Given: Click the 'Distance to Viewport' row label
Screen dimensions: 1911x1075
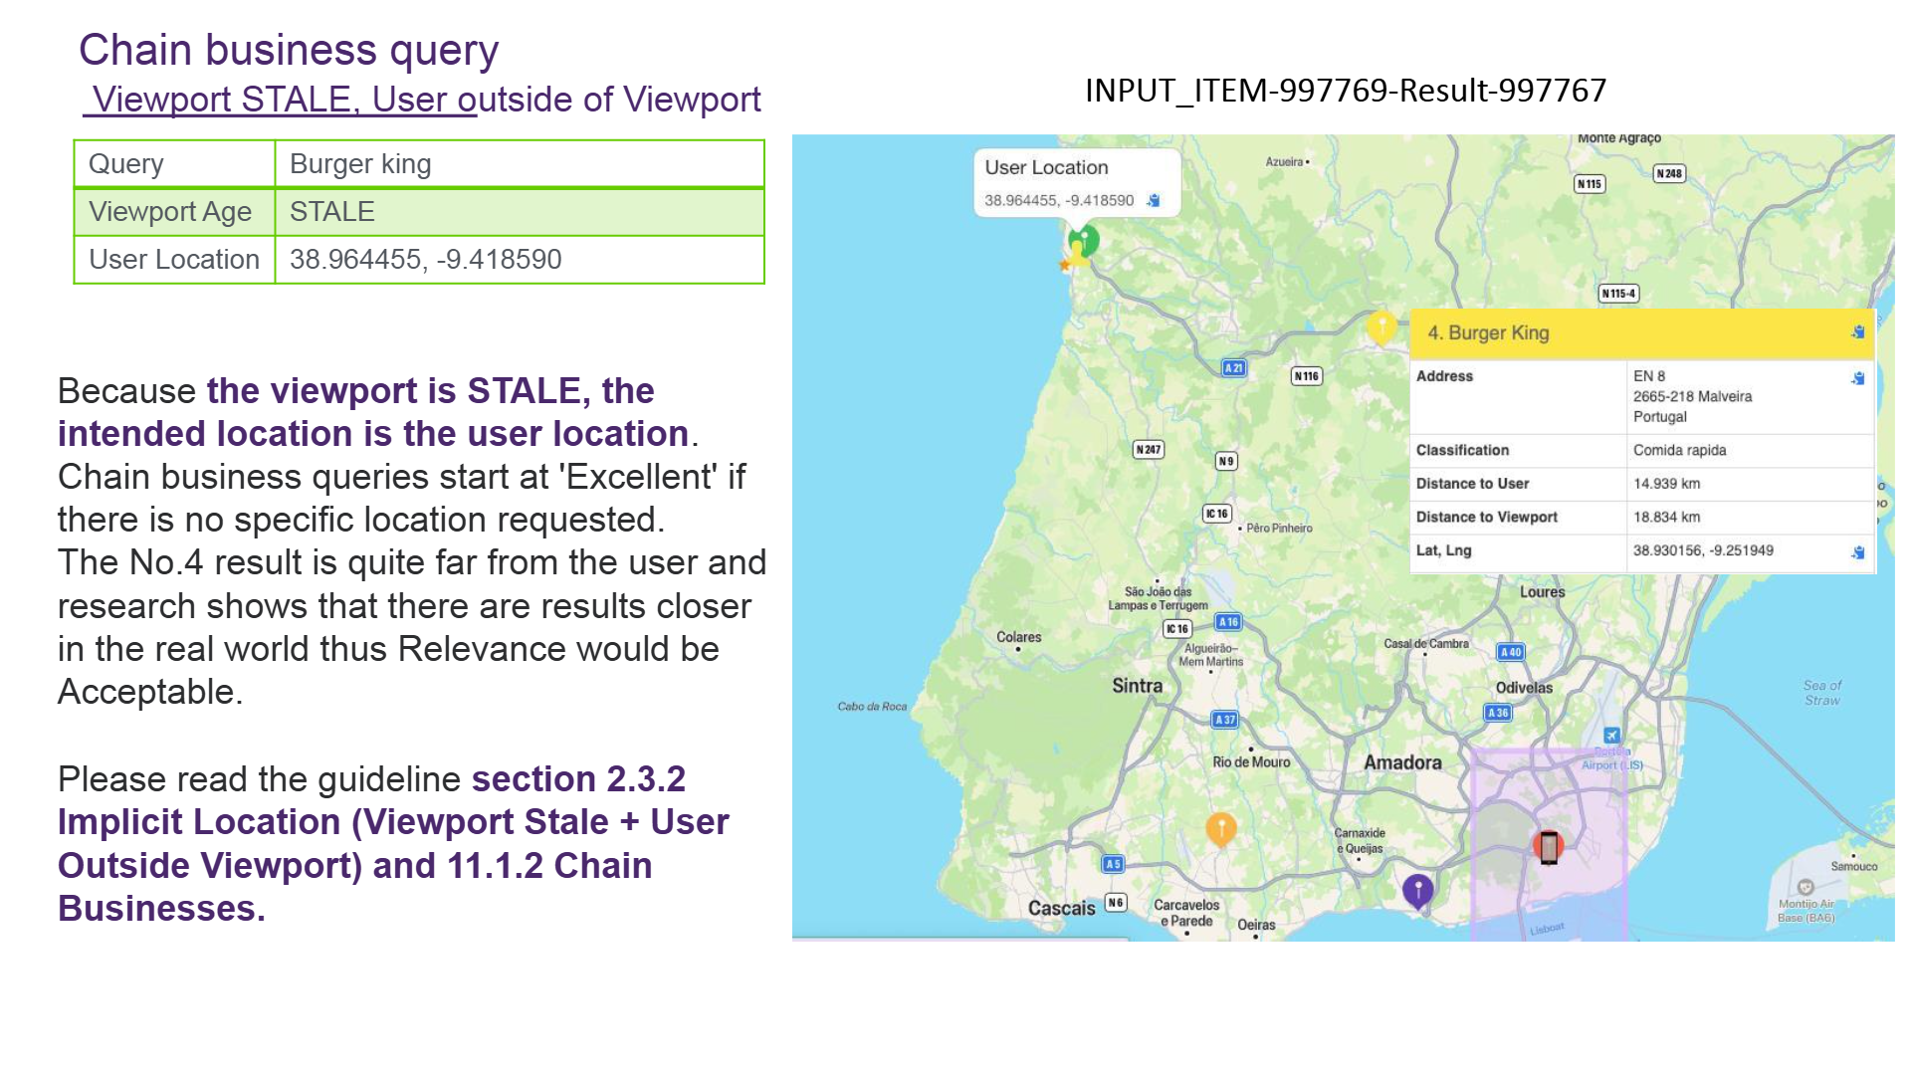Looking at the screenshot, I should [x=1486, y=518].
